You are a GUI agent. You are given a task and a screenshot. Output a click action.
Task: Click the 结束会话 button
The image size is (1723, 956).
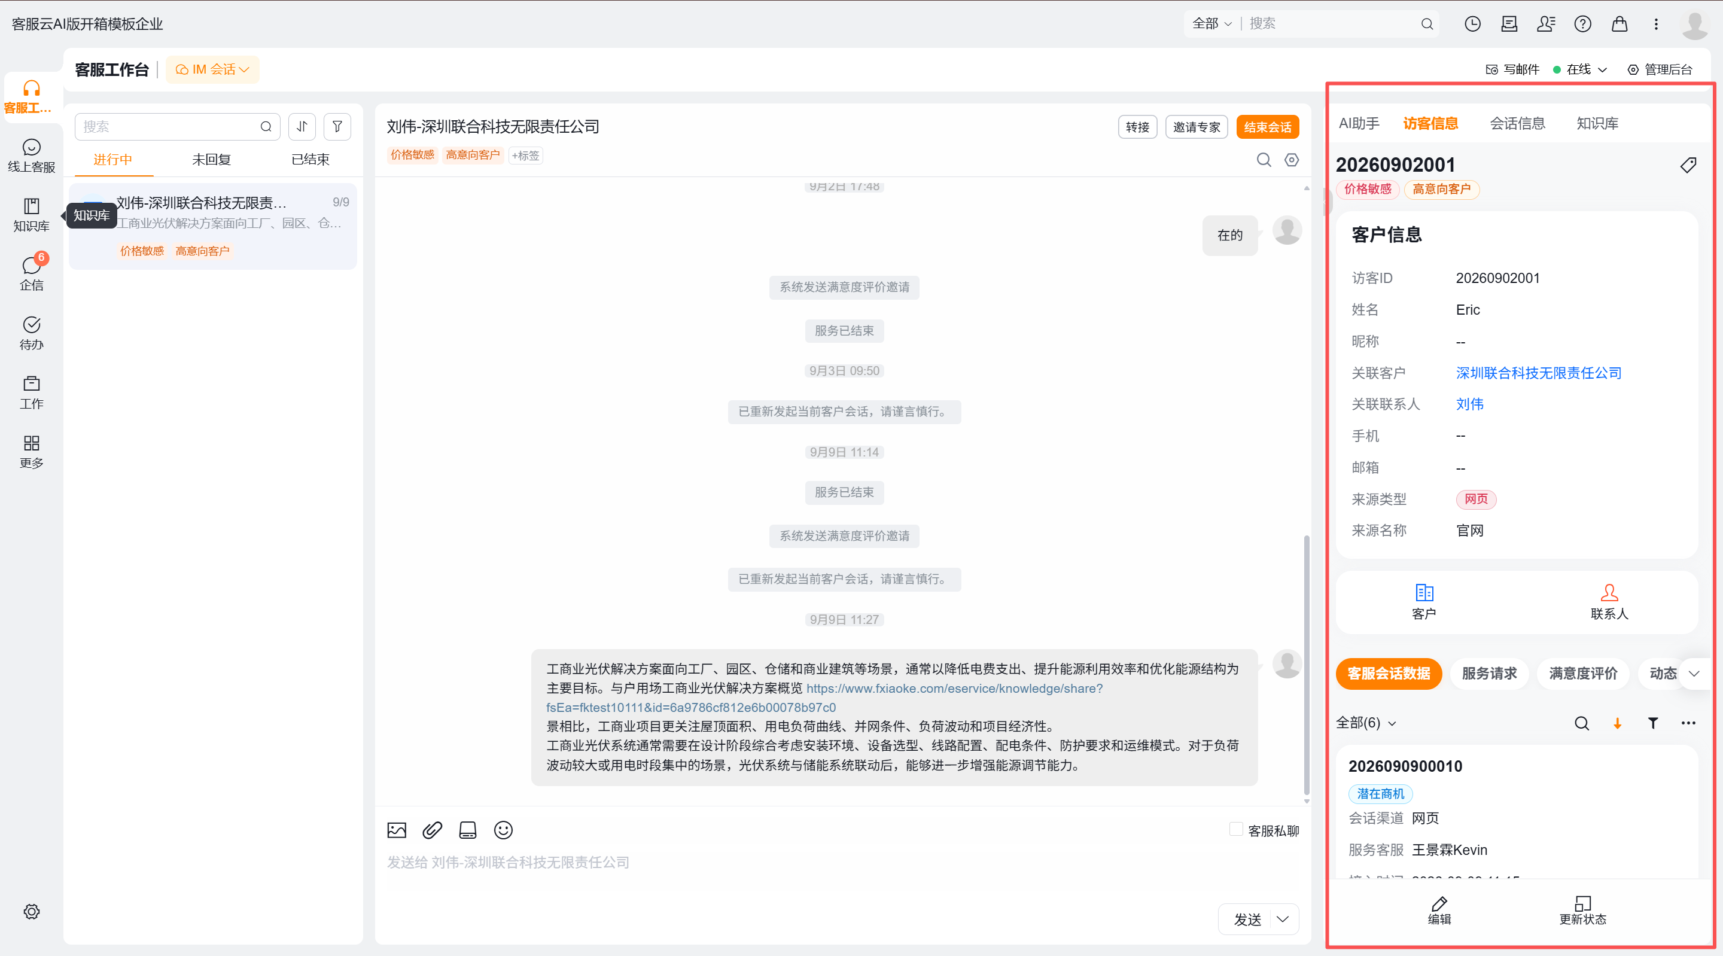tap(1268, 127)
